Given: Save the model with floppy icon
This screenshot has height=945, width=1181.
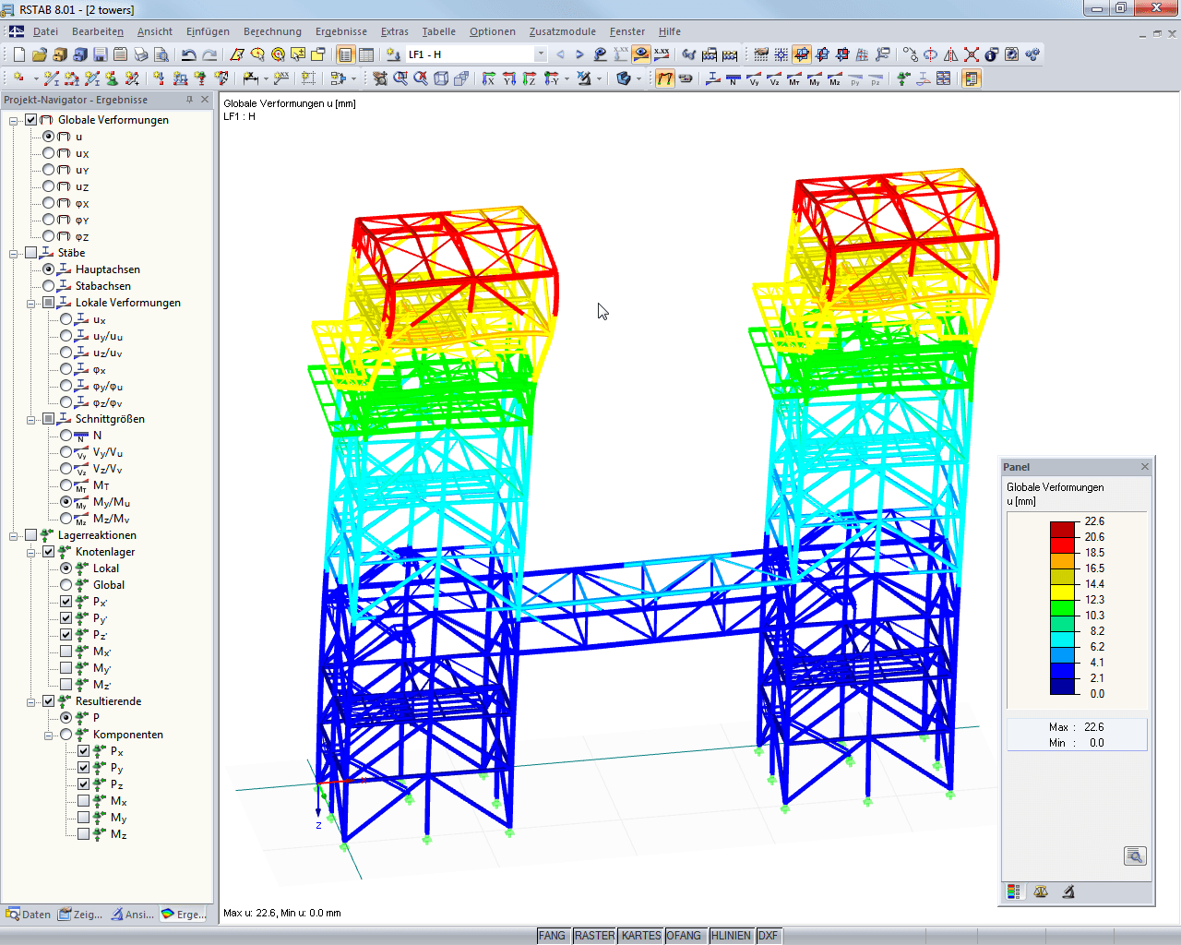Looking at the screenshot, I should pos(101,54).
